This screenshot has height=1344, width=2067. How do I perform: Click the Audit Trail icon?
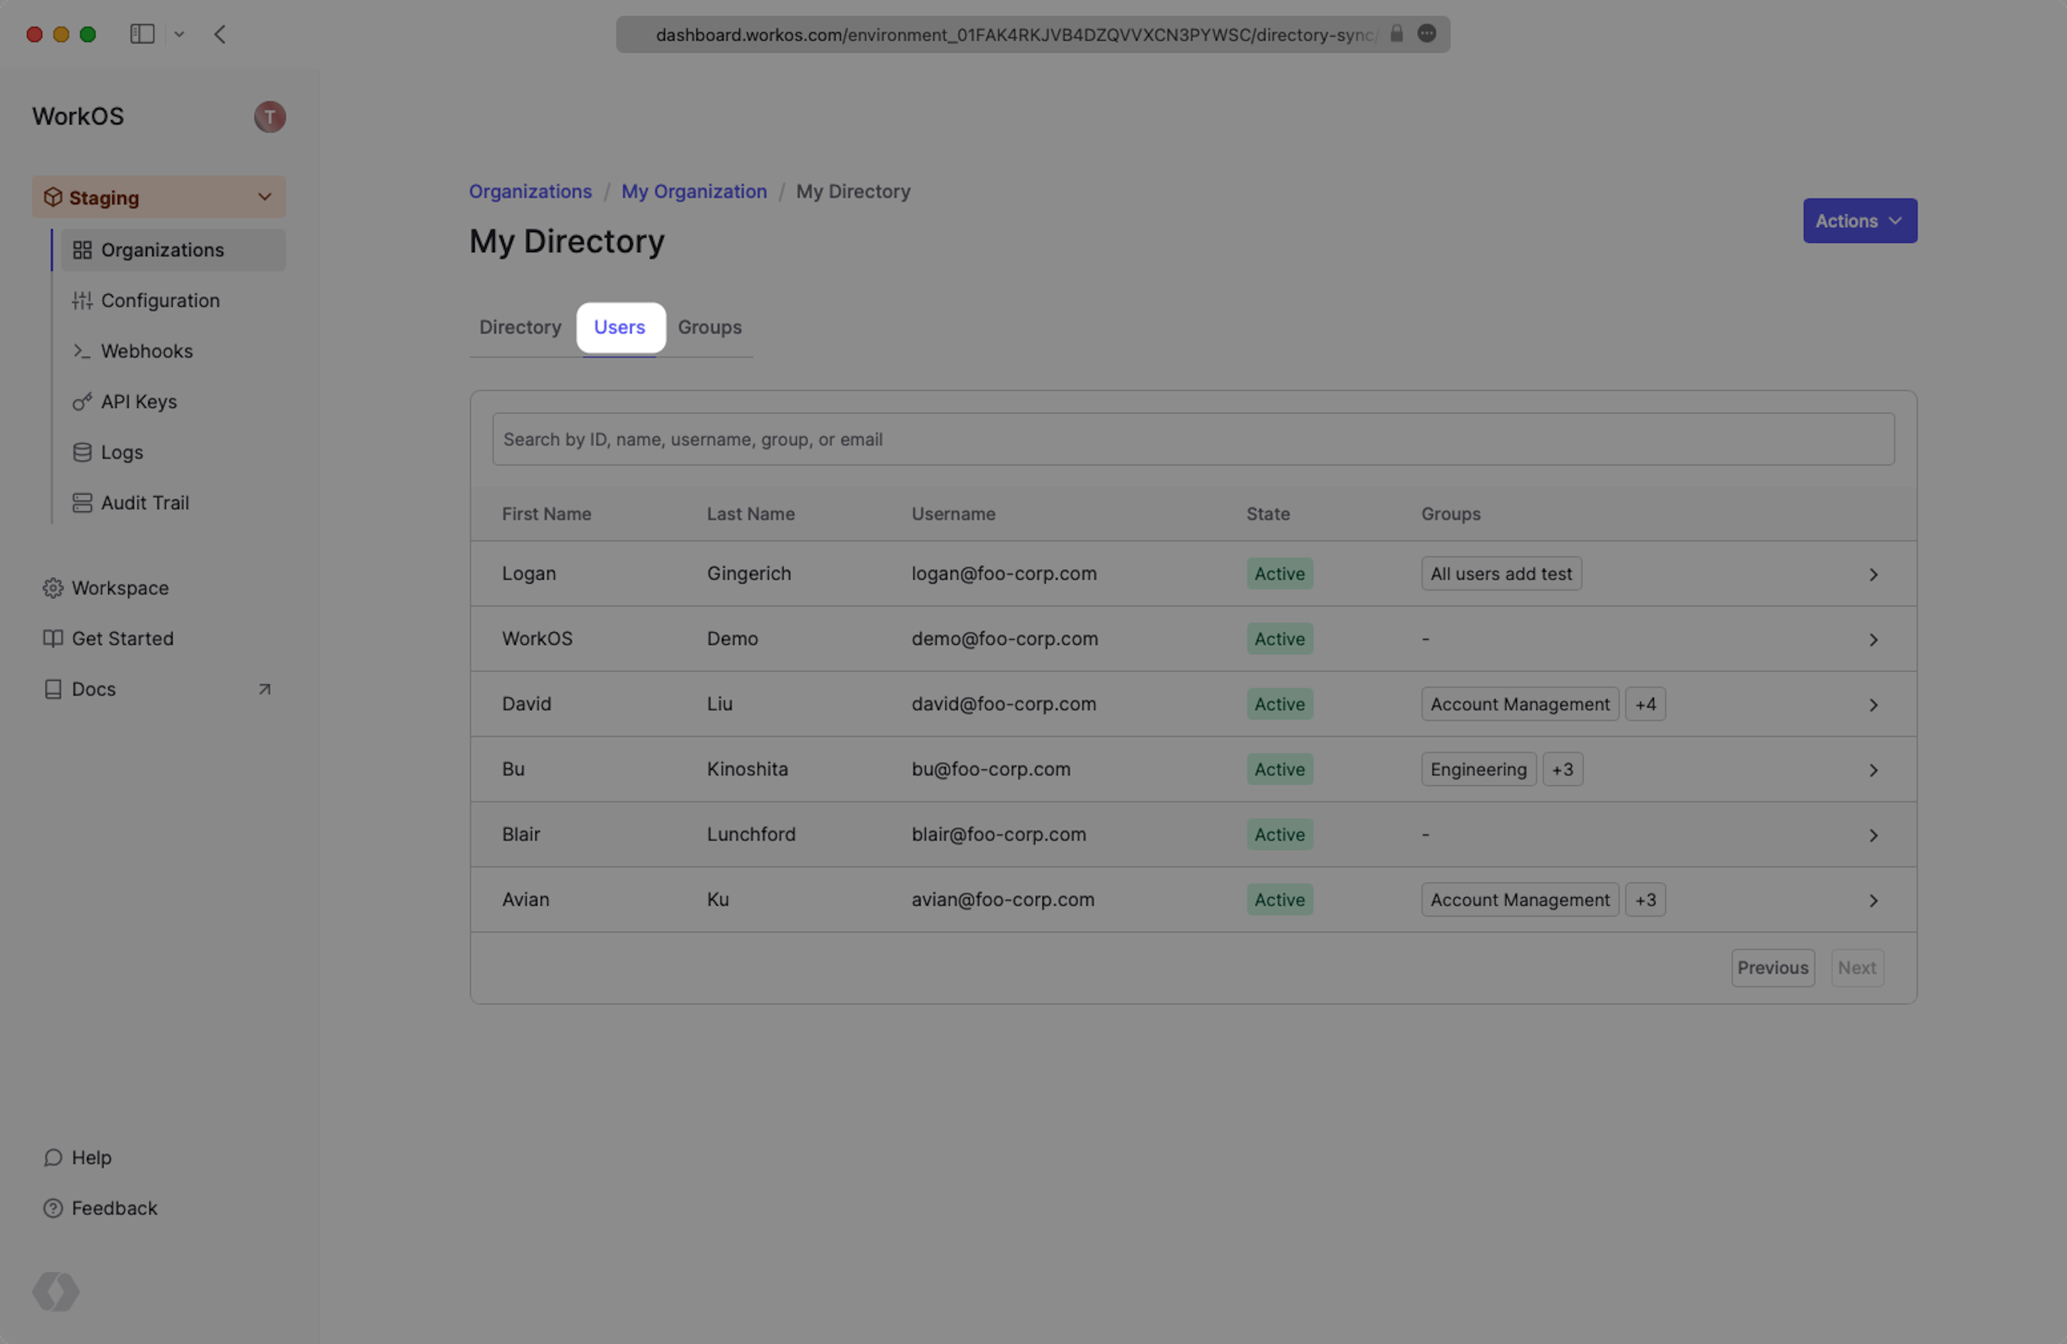82,503
